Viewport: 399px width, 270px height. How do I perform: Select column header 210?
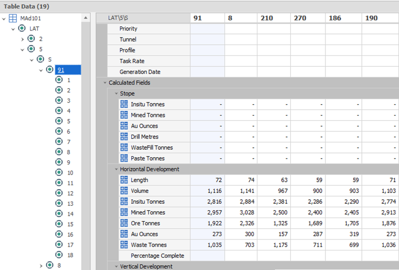coord(274,18)
